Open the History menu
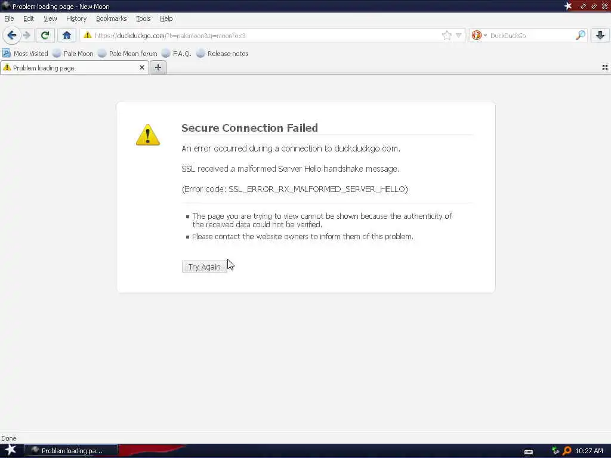 coord(76,18)
